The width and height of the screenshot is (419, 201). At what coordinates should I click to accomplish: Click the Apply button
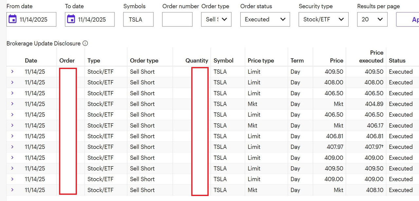tap(408, 19)
